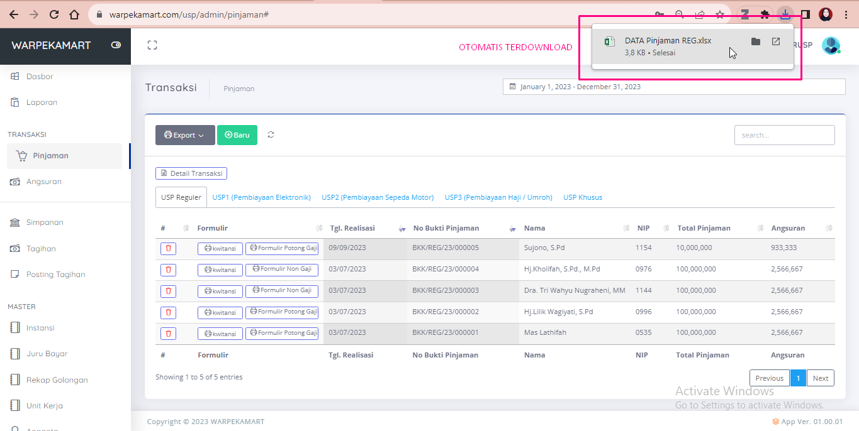
Task: Delete the Hj.Lilik Wagiyati loan row
Action: coord(168,312)
